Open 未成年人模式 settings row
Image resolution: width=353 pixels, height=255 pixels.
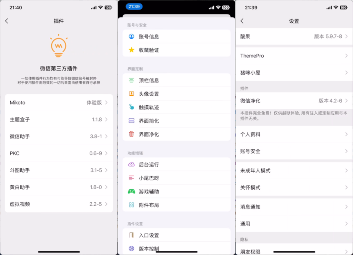[x=294, y=171]
